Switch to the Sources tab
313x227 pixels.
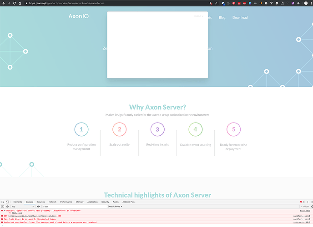tap(41, 202)
